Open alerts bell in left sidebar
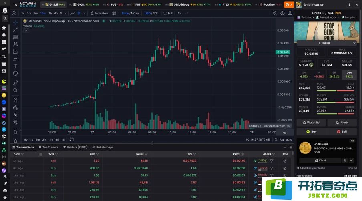The height and width of the screenshot is (201, 362). [x=4, y=35]
